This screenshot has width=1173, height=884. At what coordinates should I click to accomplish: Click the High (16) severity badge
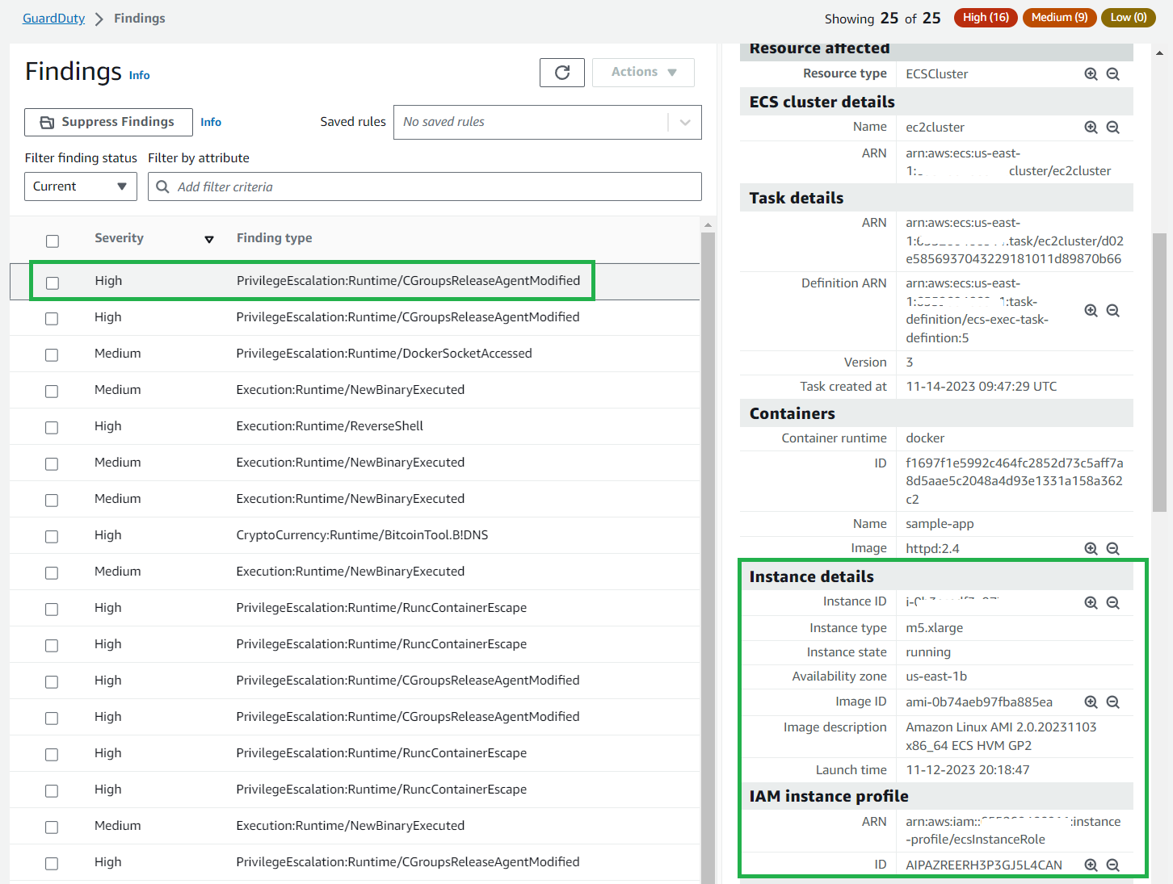pos(985,17)
